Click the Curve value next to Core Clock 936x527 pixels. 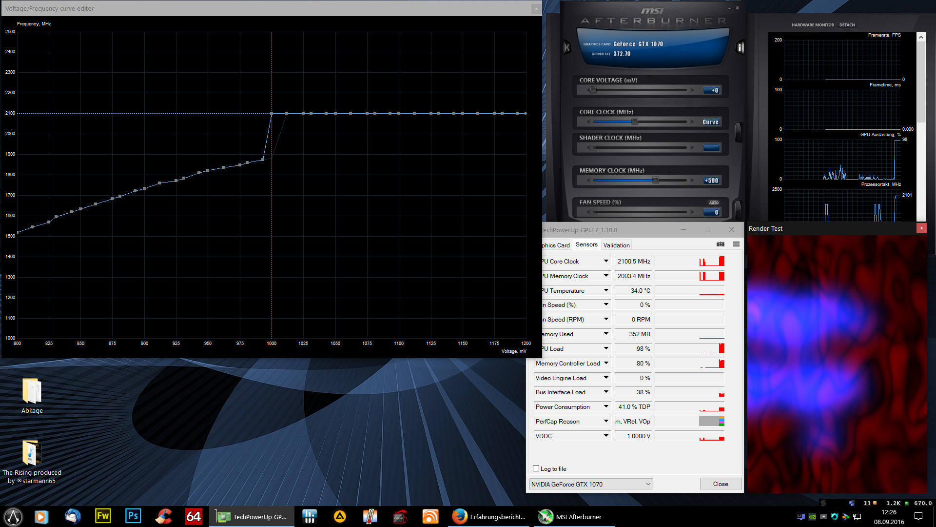pyautogui.click(x=710, y=122)
